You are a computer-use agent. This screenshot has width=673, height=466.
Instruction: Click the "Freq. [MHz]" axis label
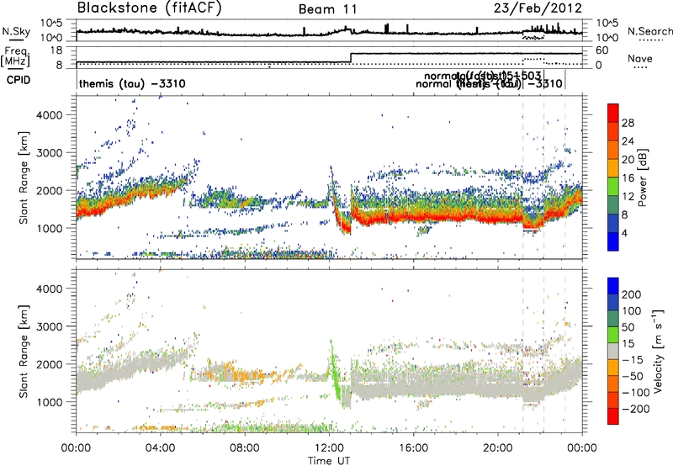[15, 57]
